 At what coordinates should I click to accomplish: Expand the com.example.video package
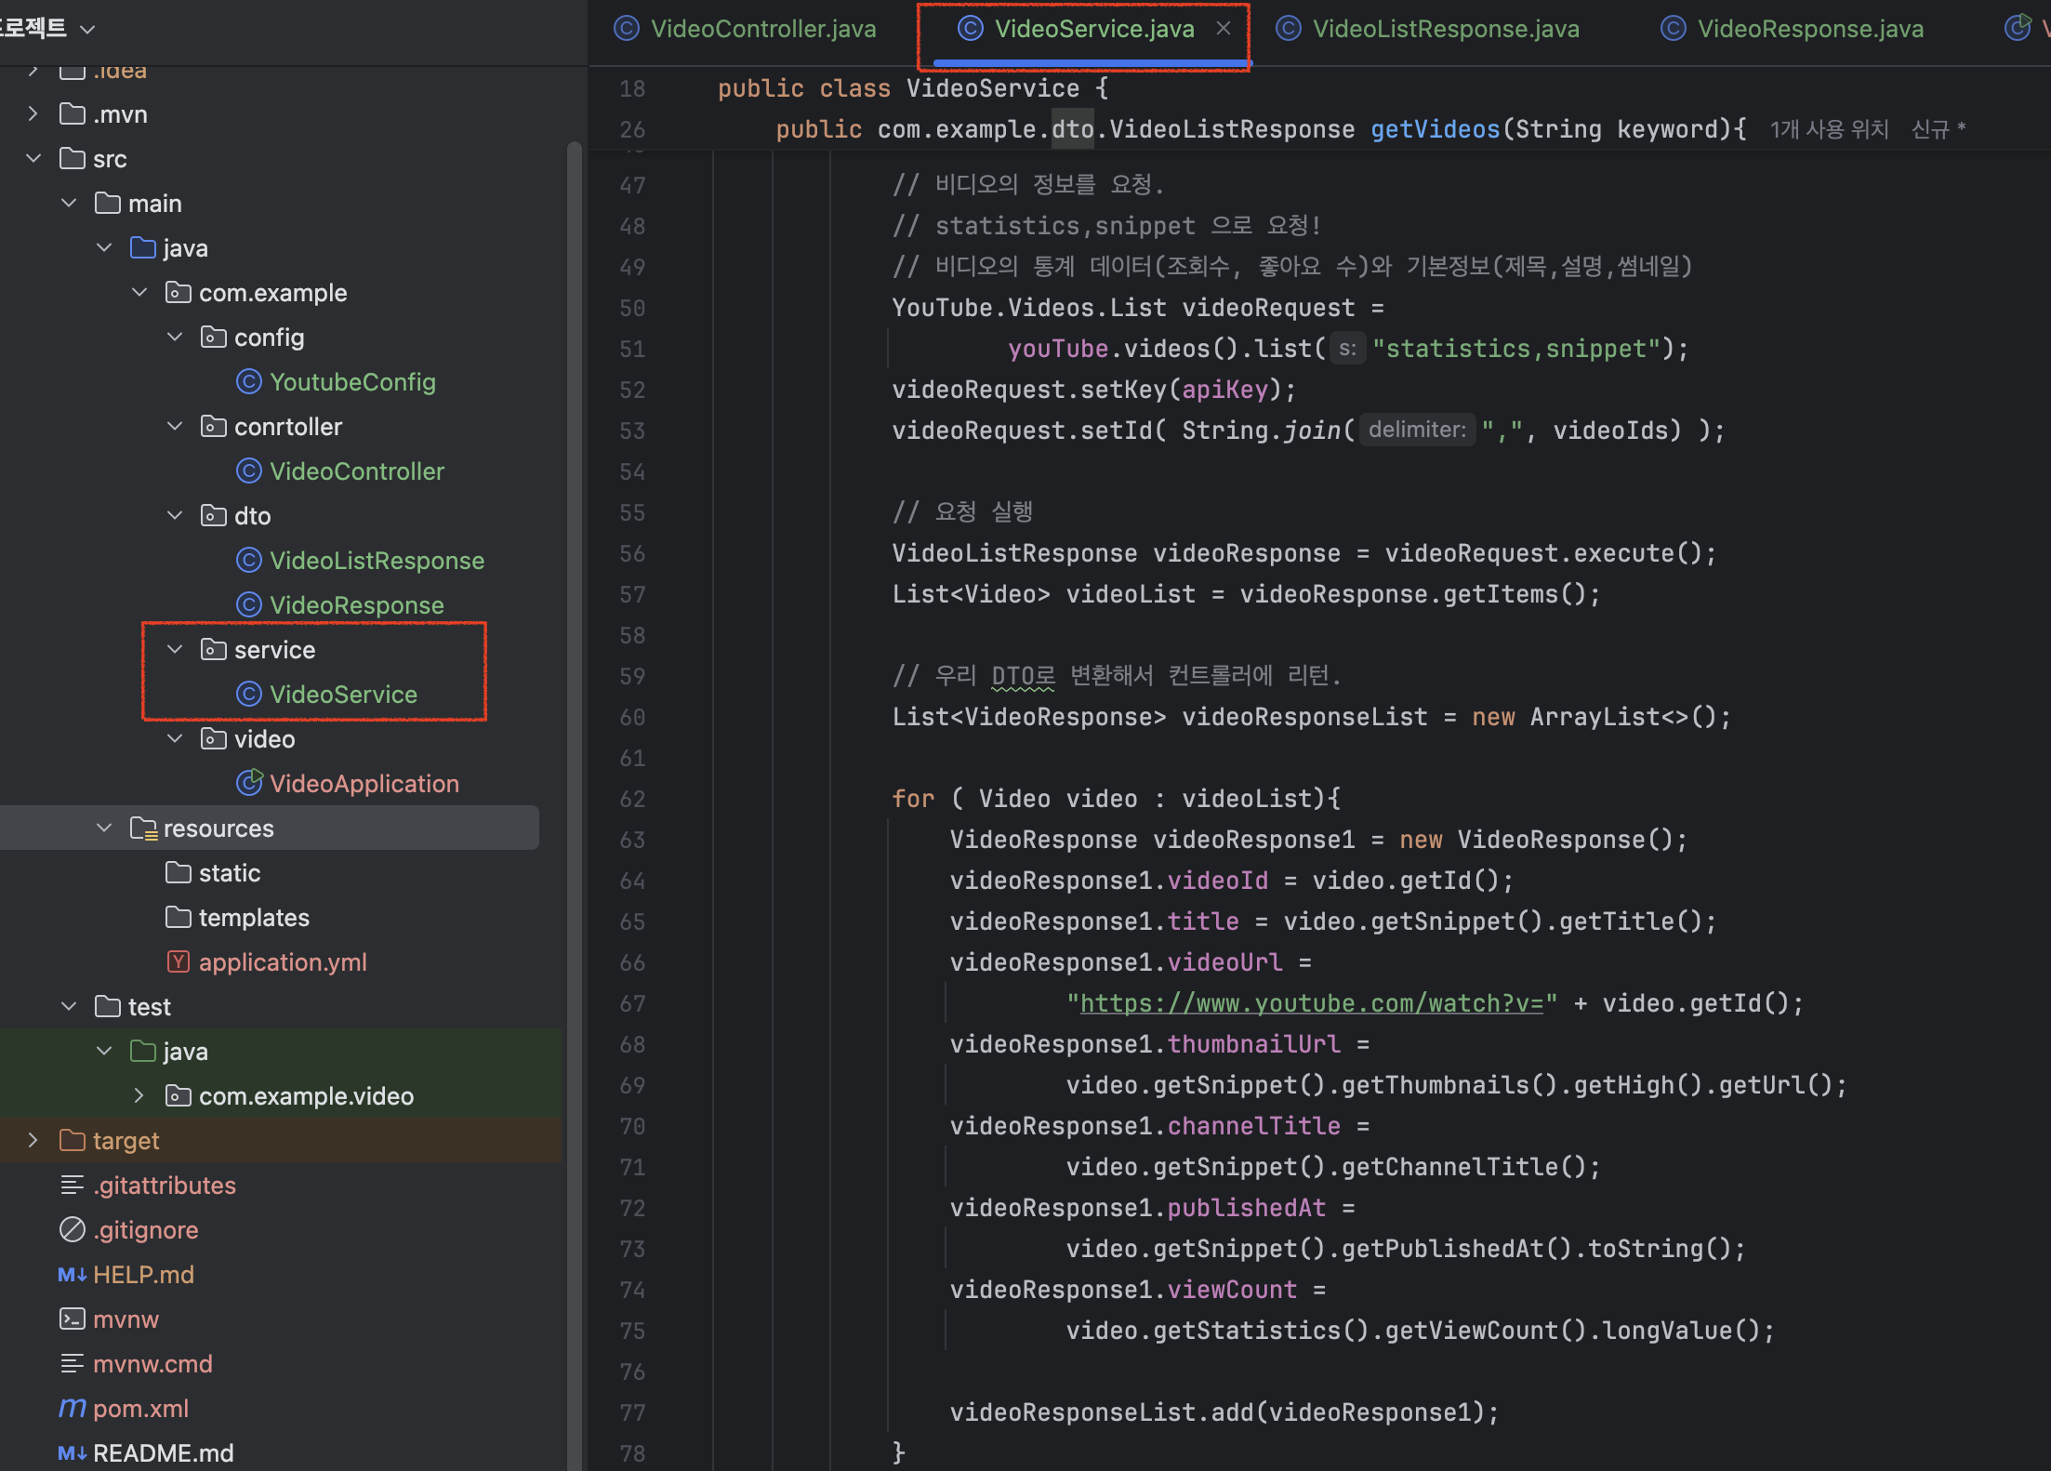(x=139, y=1096)
